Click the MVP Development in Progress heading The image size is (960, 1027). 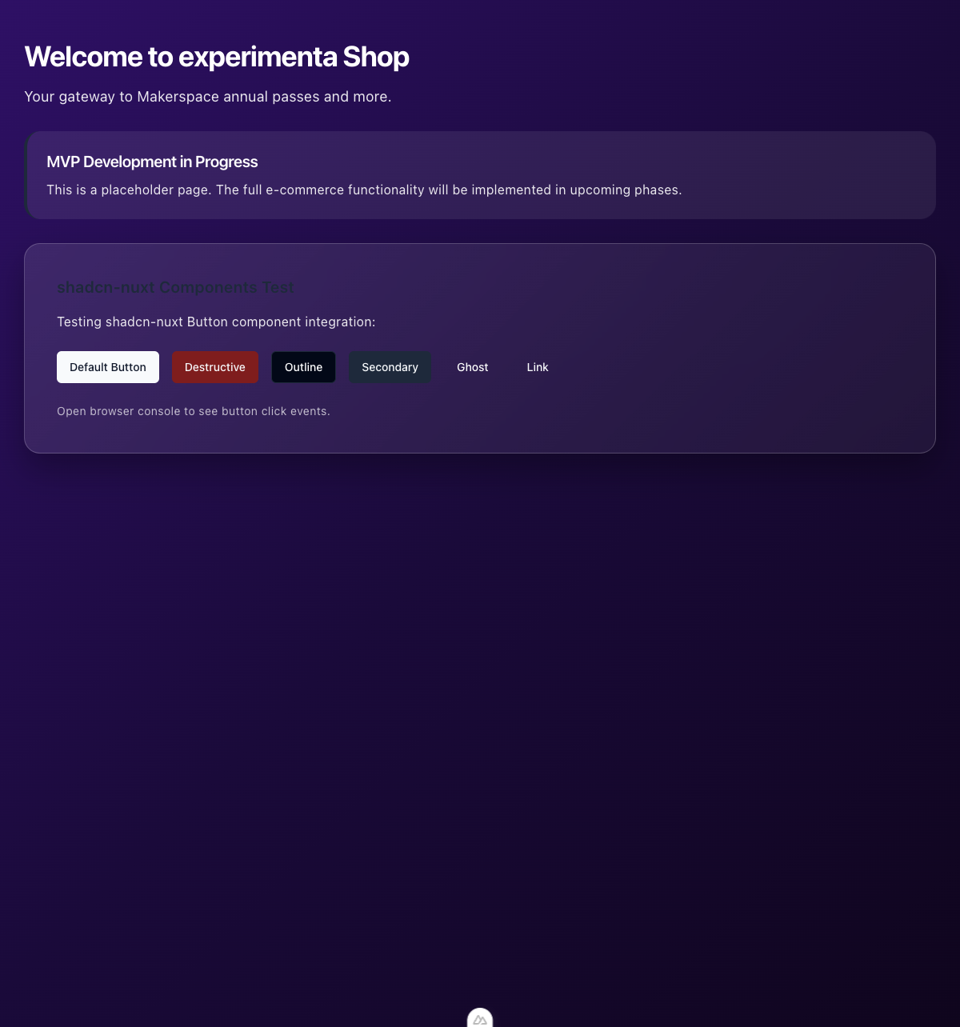point(152,162)
